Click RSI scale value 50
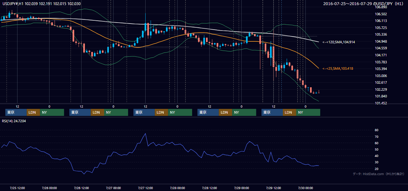This screenshot has height=191, width=408. (376, 149)
